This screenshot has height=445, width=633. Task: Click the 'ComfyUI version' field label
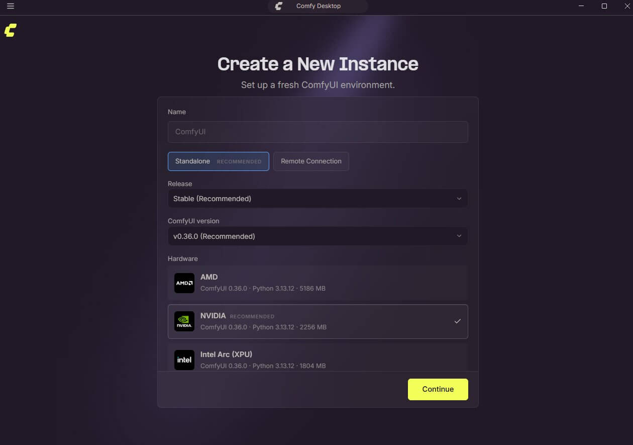(193, 221)
